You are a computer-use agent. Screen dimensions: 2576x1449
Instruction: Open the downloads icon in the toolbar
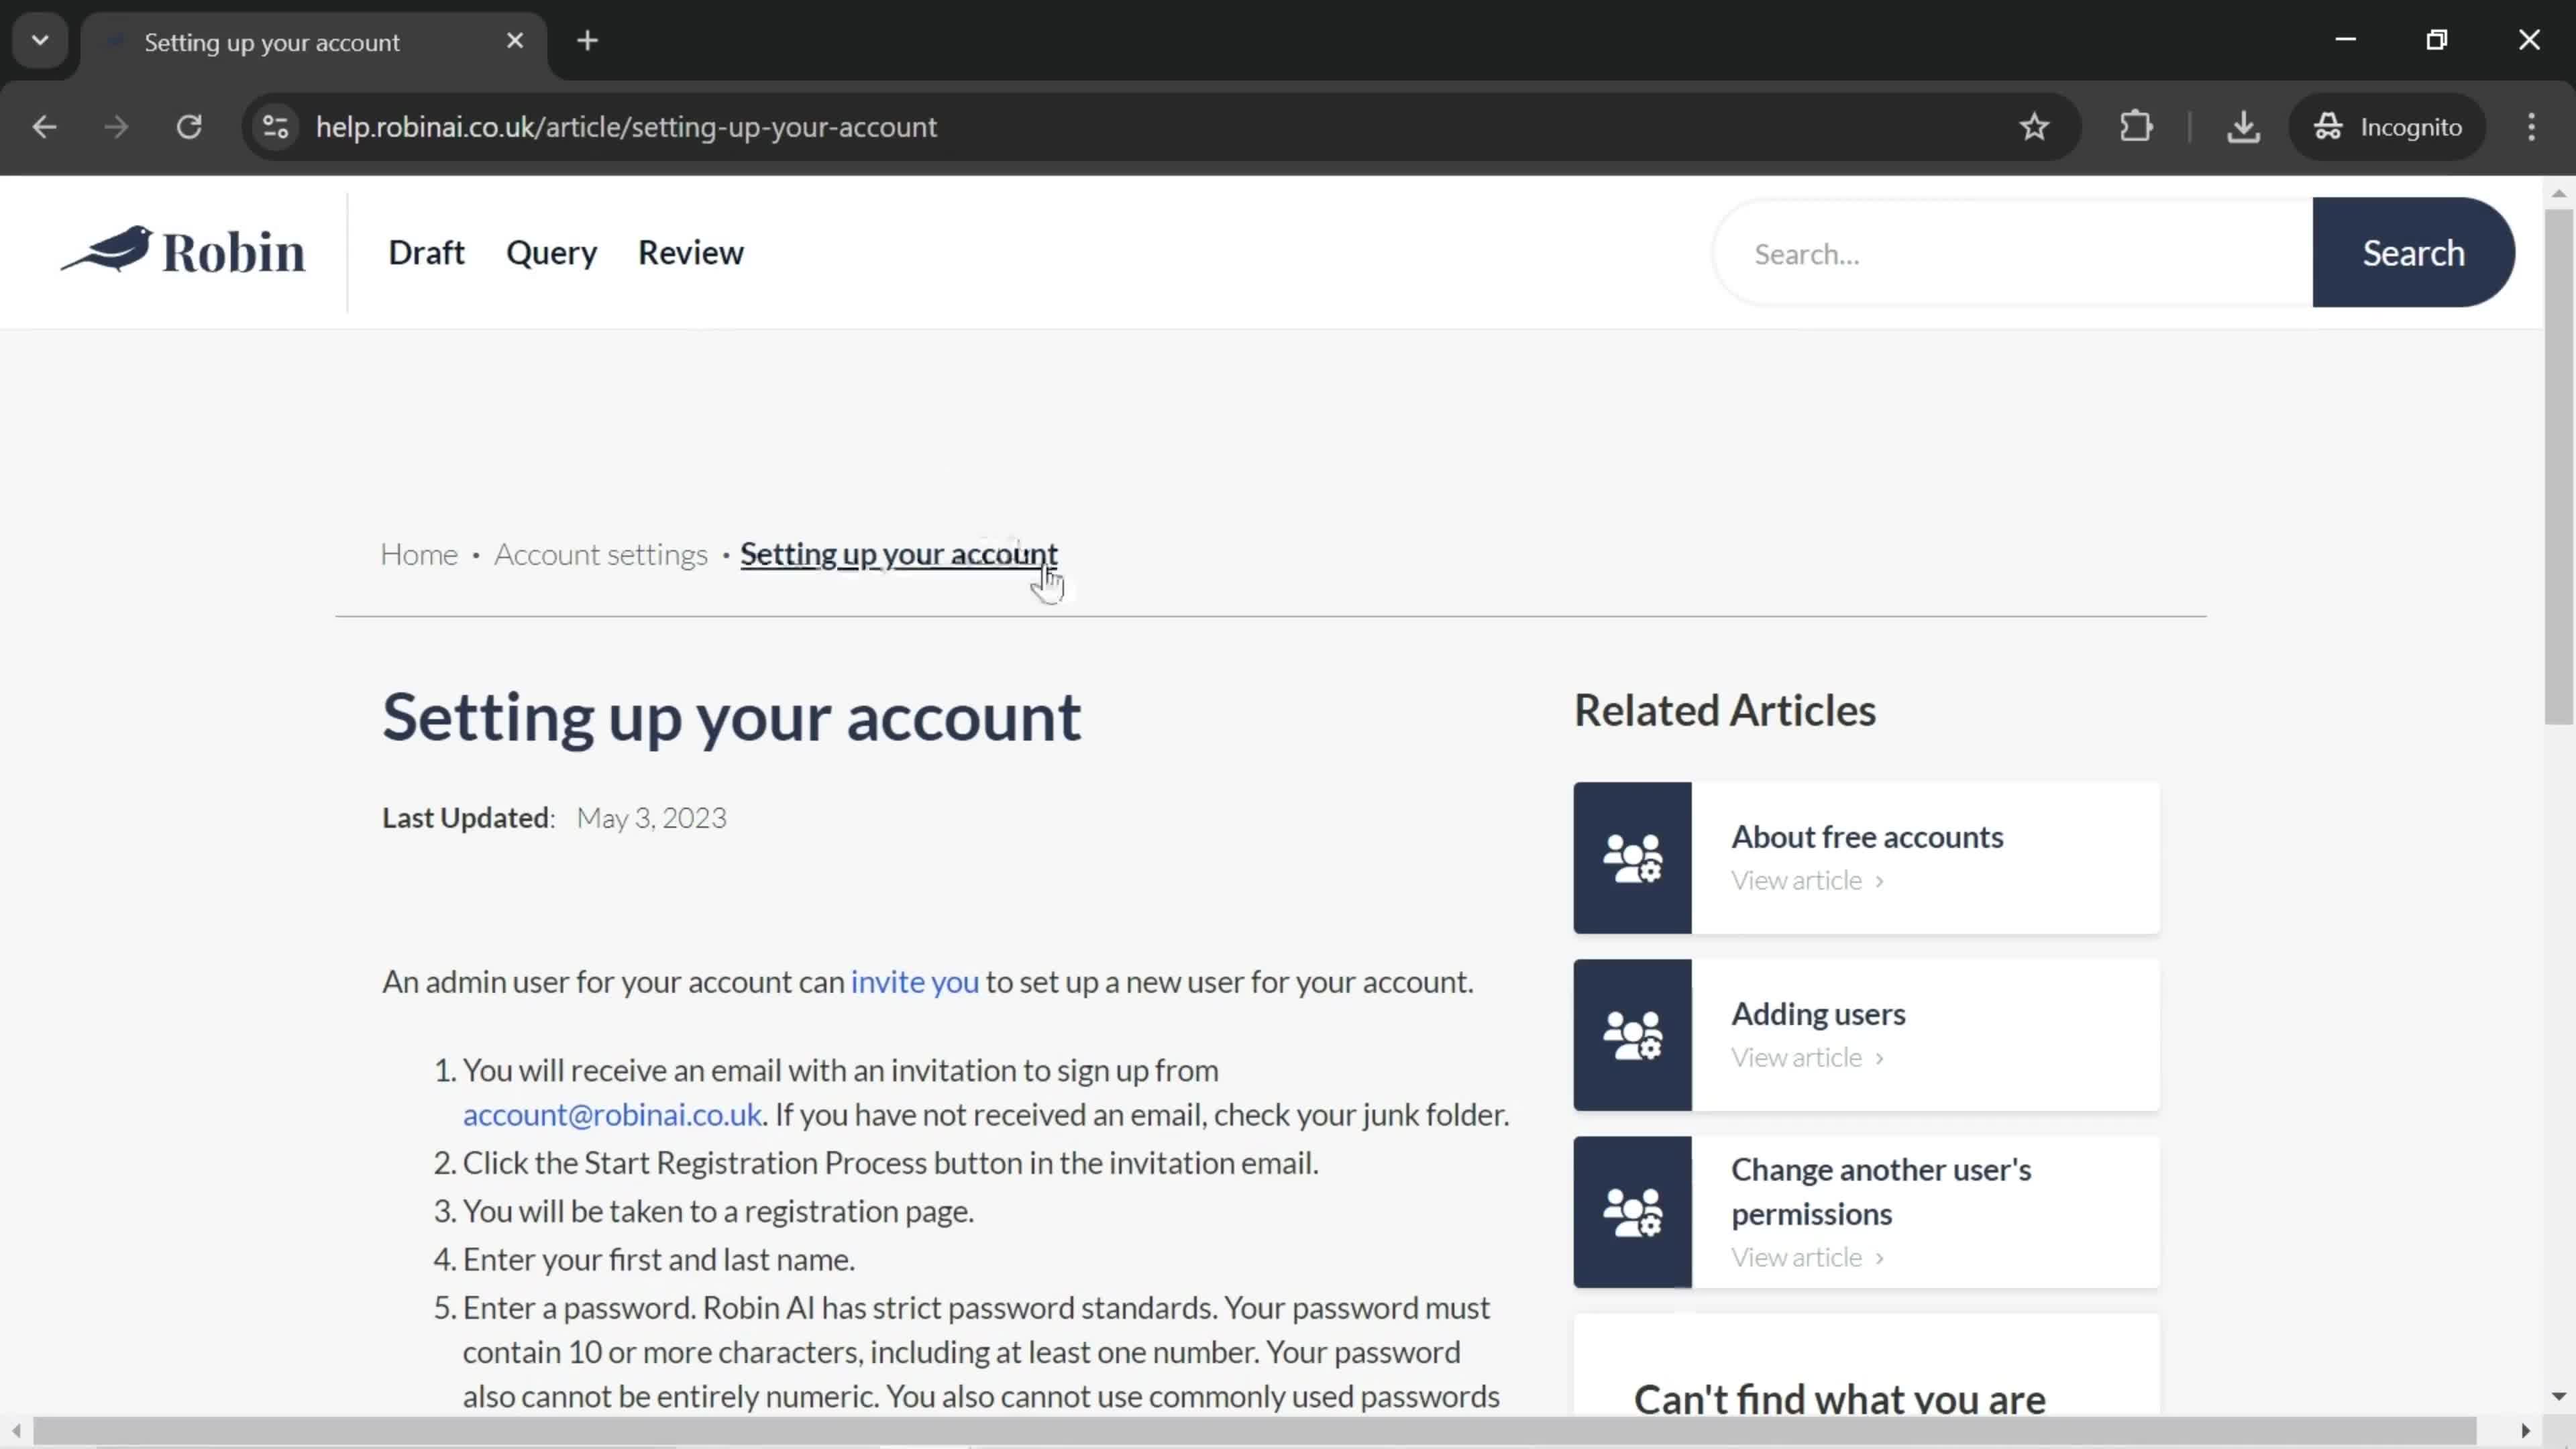click(x=2243, y=127)
